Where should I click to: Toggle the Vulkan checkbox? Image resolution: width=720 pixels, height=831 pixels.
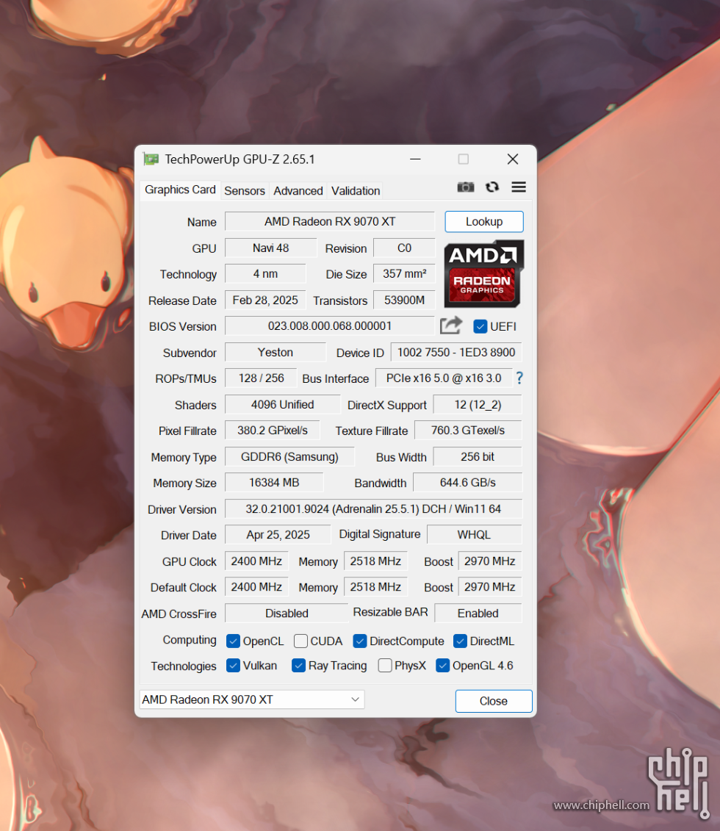pos(233,666)
